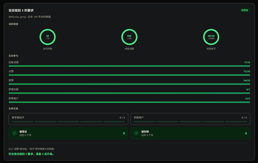
Task: Click the 0 / 5 value for 被举报帖子
Action: (x=122, y=118)
